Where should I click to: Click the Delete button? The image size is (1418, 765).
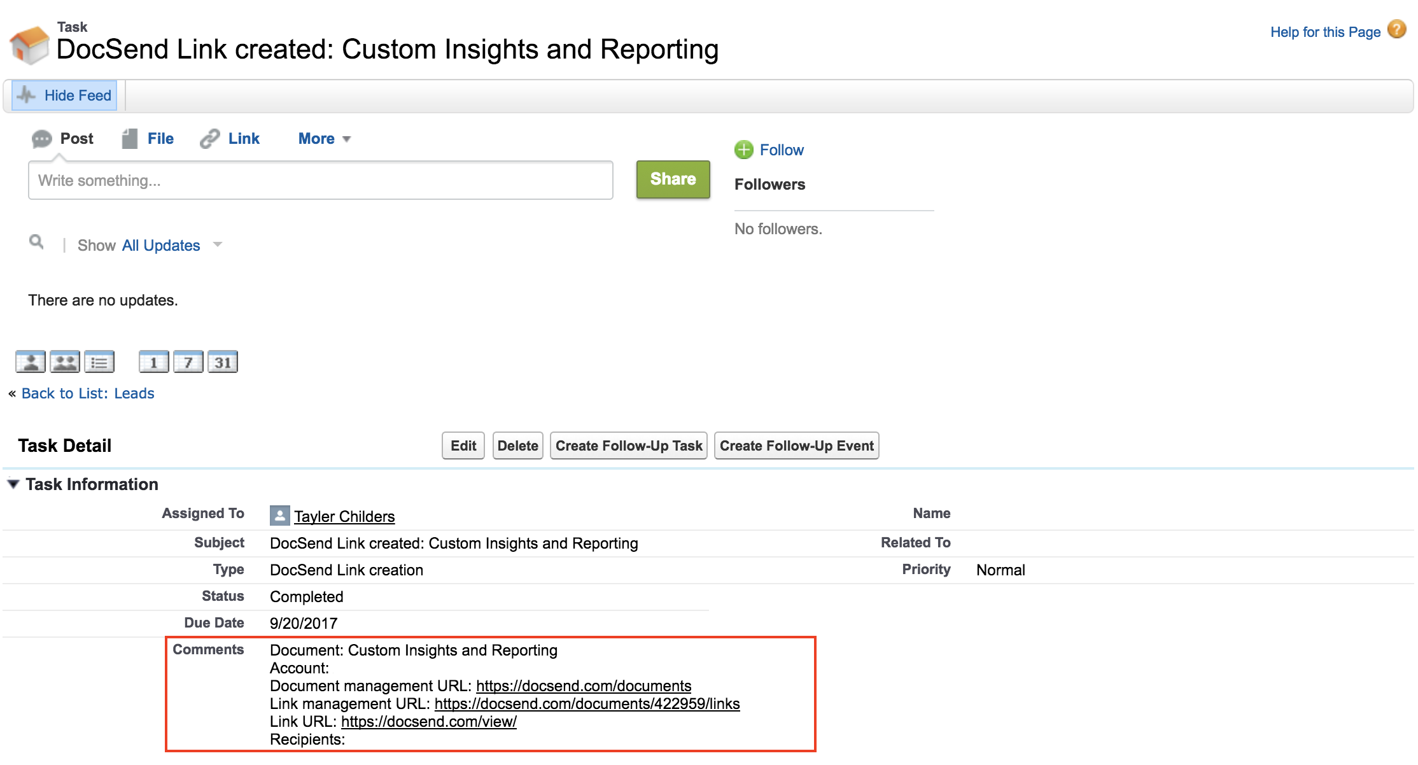point(518,446)
